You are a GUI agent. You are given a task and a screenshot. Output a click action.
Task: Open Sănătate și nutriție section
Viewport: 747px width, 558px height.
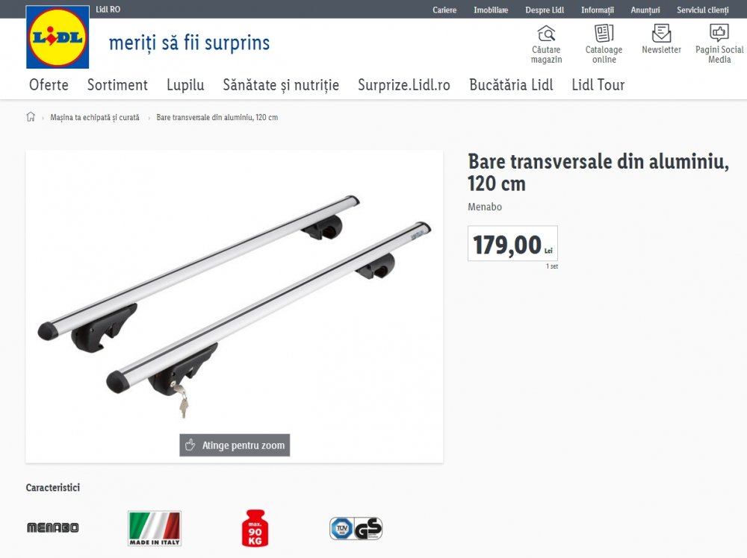[x=281, y=85]
